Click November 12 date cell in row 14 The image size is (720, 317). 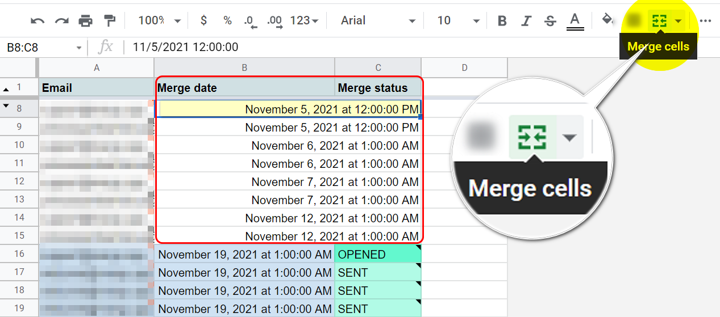pyautogui.click(x=288, y=218)
